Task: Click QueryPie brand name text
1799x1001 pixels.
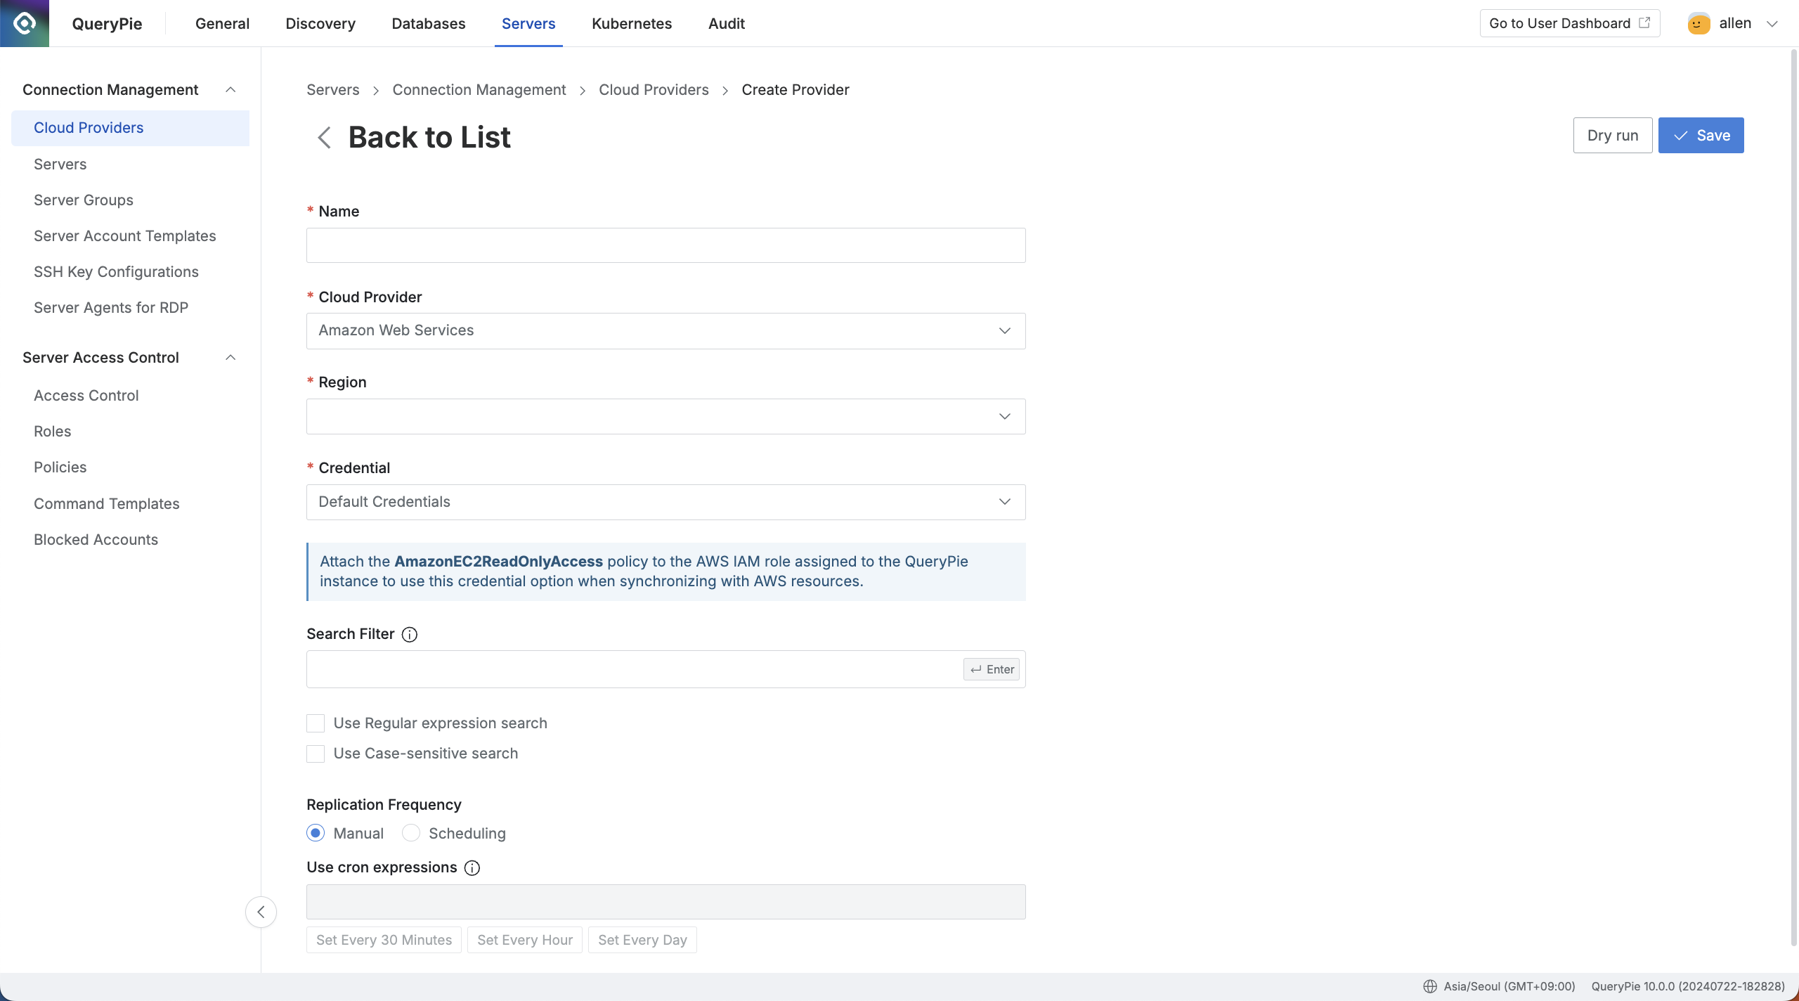Action: coord(107,23)
